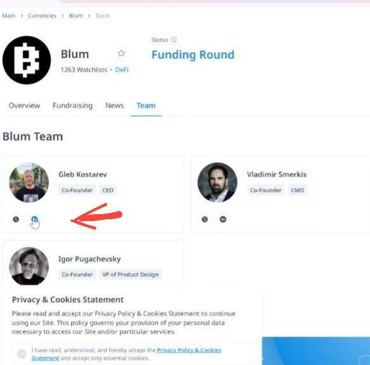Switch to the Overview tab
The width and height of the screenshot is (370, 365).
pos(24,105)
